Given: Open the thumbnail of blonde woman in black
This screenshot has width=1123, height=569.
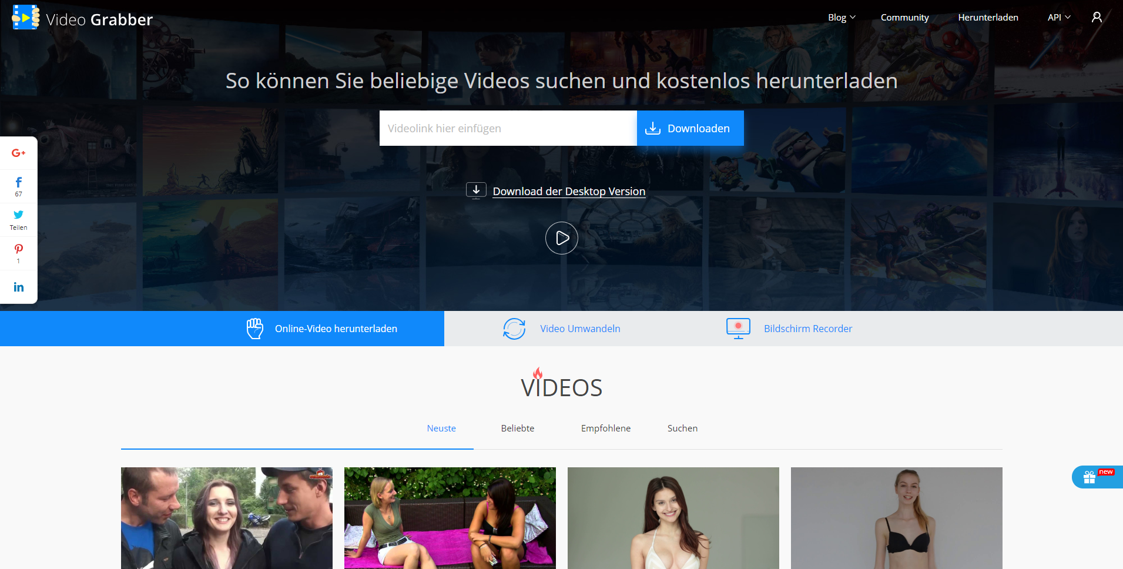Looking at the screenshot, I should (897, 518).
